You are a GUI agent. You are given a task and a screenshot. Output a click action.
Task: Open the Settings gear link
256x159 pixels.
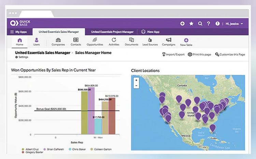22,57
